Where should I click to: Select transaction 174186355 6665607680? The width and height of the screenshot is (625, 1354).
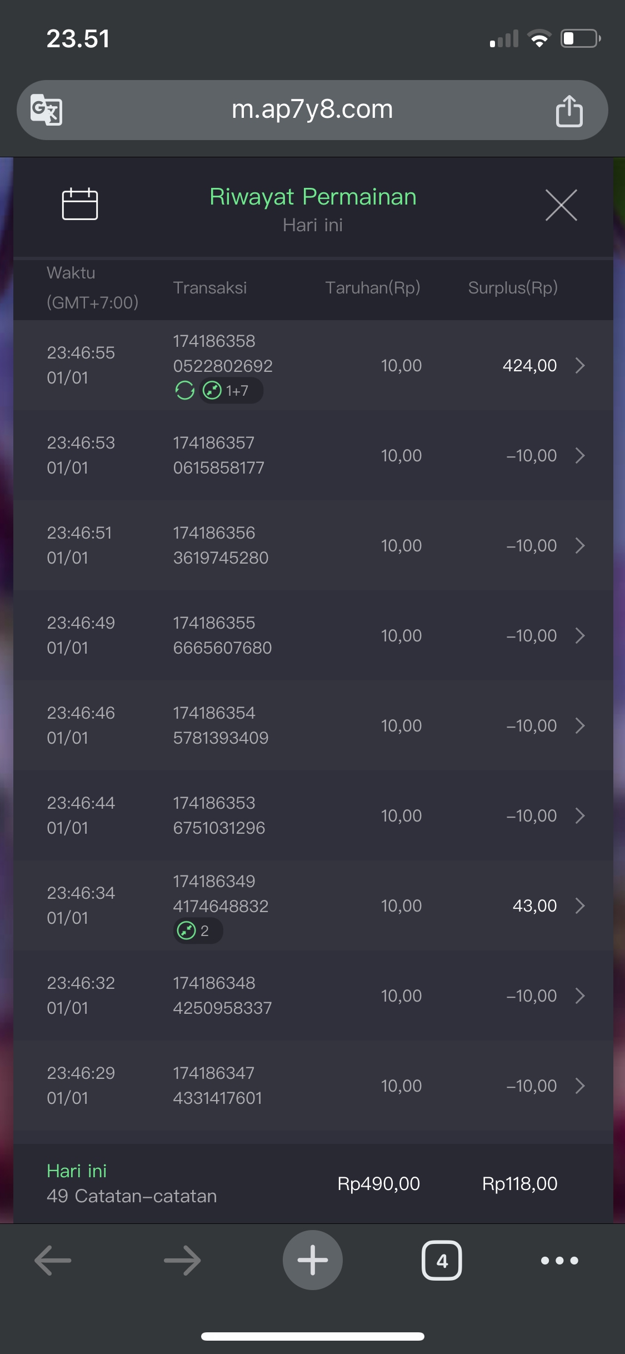coord(222,635)
